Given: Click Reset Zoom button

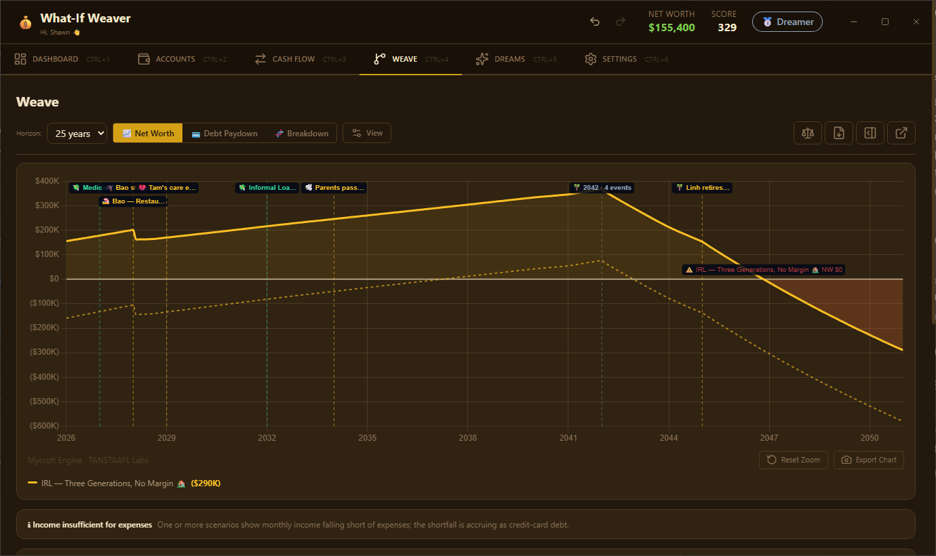Looking at the screenshot, I should (794, 460).
